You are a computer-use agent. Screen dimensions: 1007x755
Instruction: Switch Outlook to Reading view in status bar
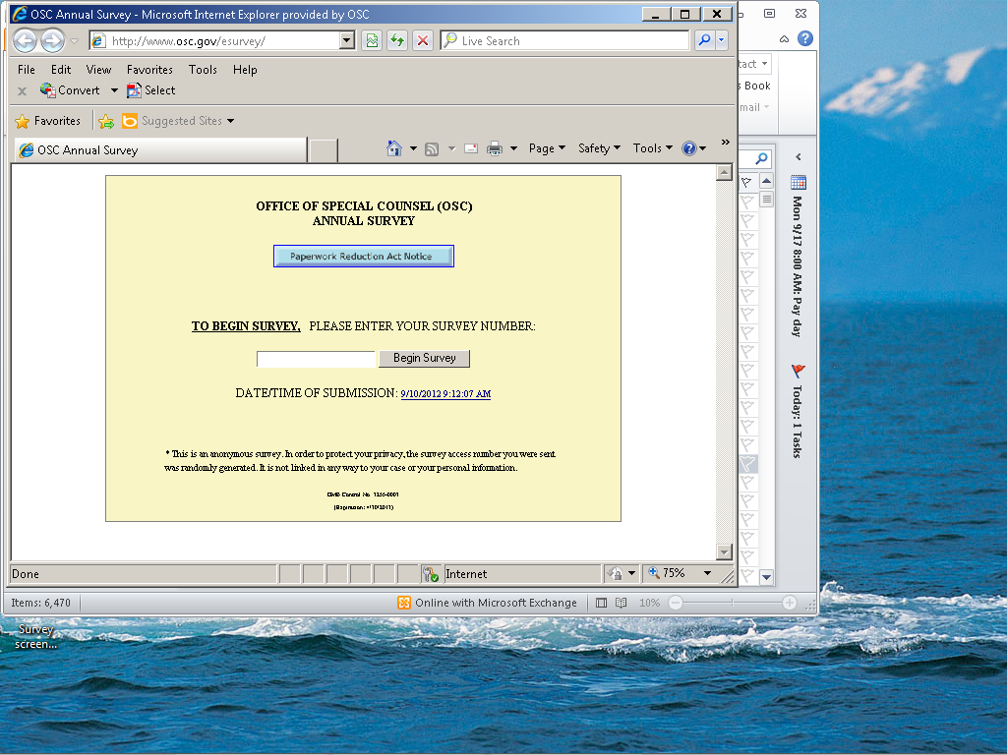(x=621, y=603)
